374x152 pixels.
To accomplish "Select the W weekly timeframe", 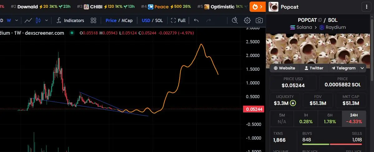I will (x=9, y=21).
